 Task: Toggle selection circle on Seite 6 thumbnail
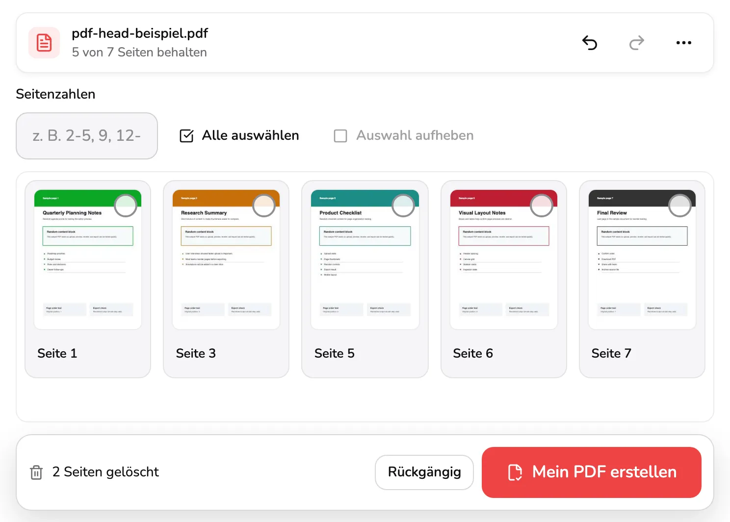point(542,206)
